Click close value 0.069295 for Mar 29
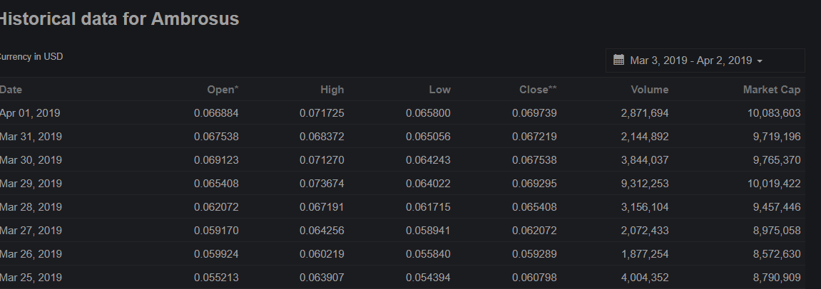 coord(534,184)
